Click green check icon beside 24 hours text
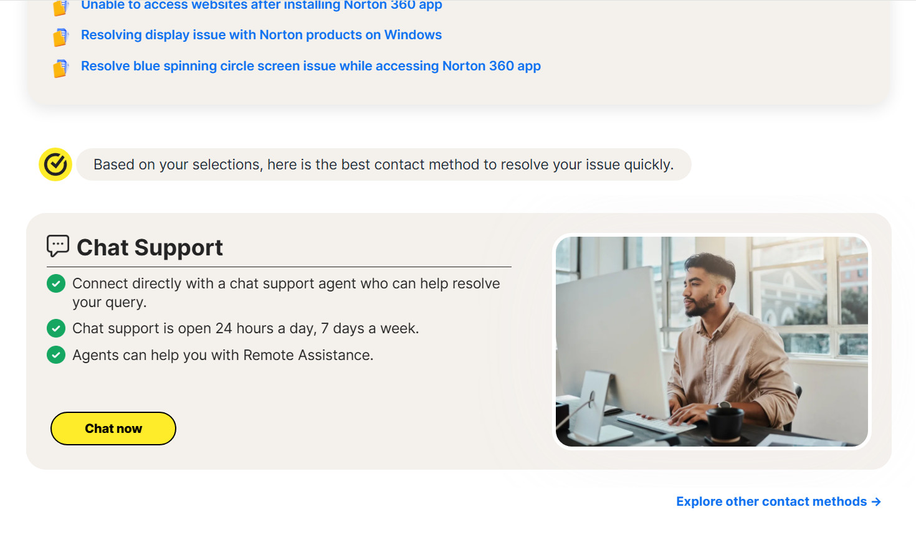This screenshot has height=545, width=916. pyautogui.click(x=56, y=328)
